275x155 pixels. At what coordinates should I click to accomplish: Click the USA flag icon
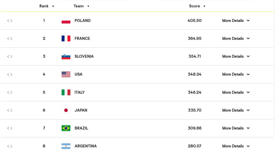66,75
